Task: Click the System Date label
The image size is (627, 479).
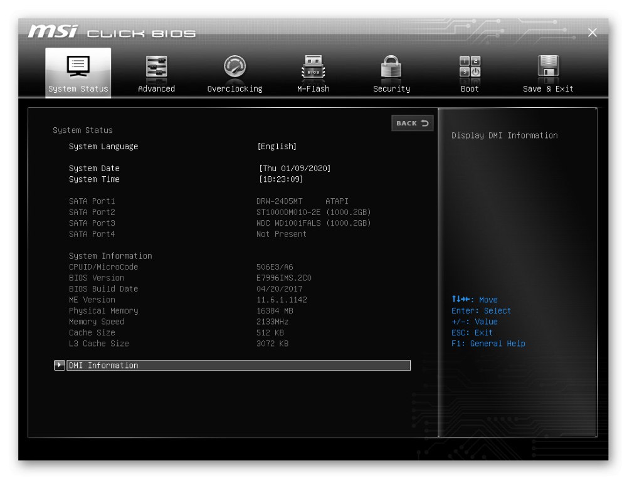Action: [94, 168]
